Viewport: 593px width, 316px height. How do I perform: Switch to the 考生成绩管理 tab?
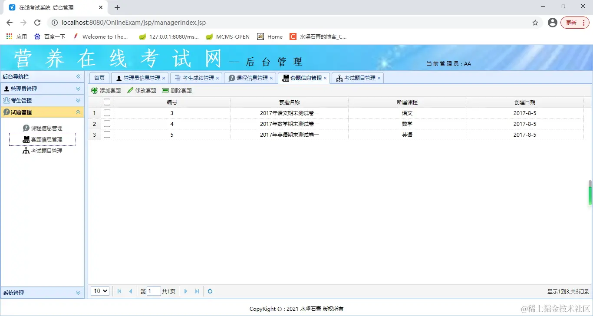click(195, 78)
